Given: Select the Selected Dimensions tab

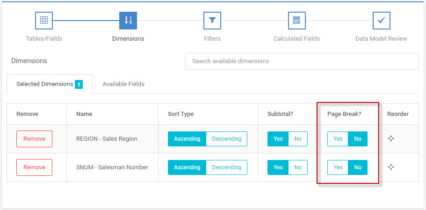Looking at the screenshot, I should (x=50, y=84).
